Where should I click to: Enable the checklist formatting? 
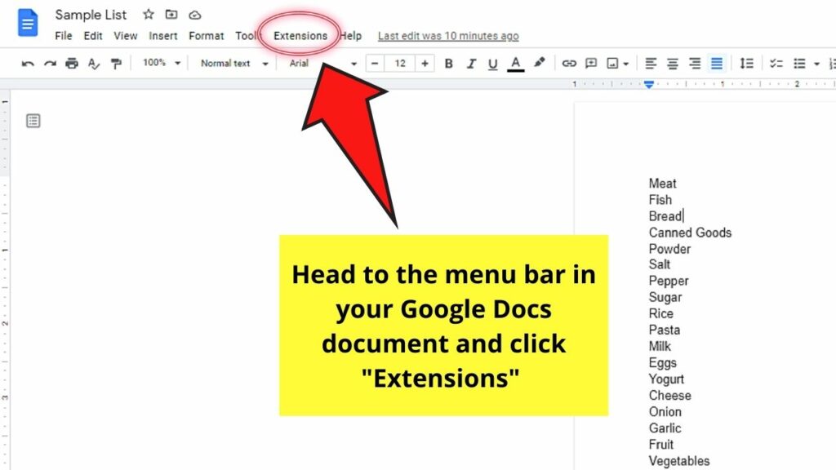tap(776, 63)
